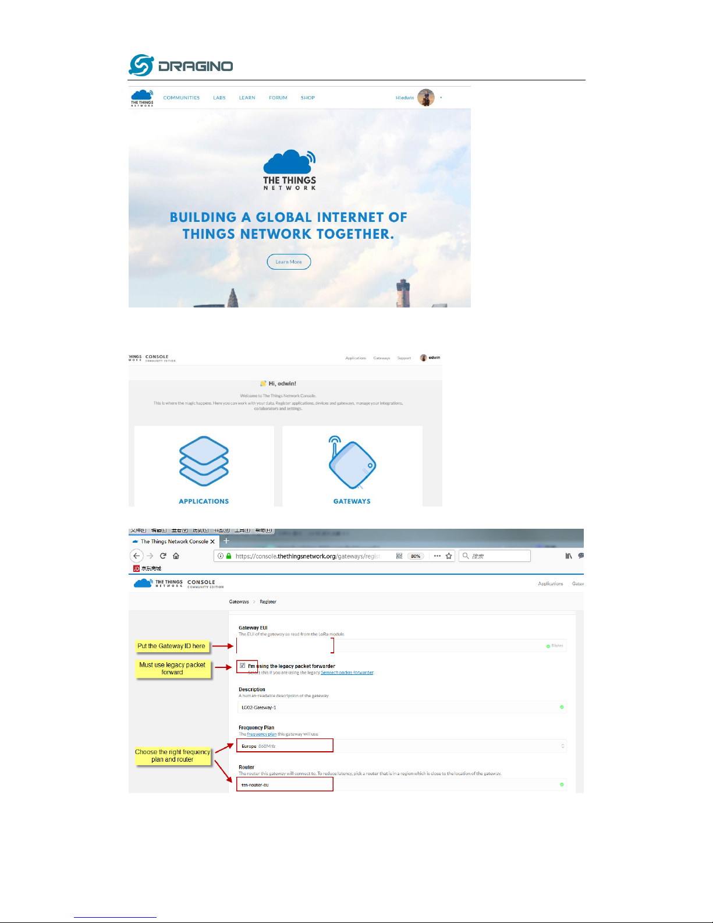
Task: Open the browser library icon
Action: pos(569,556)
